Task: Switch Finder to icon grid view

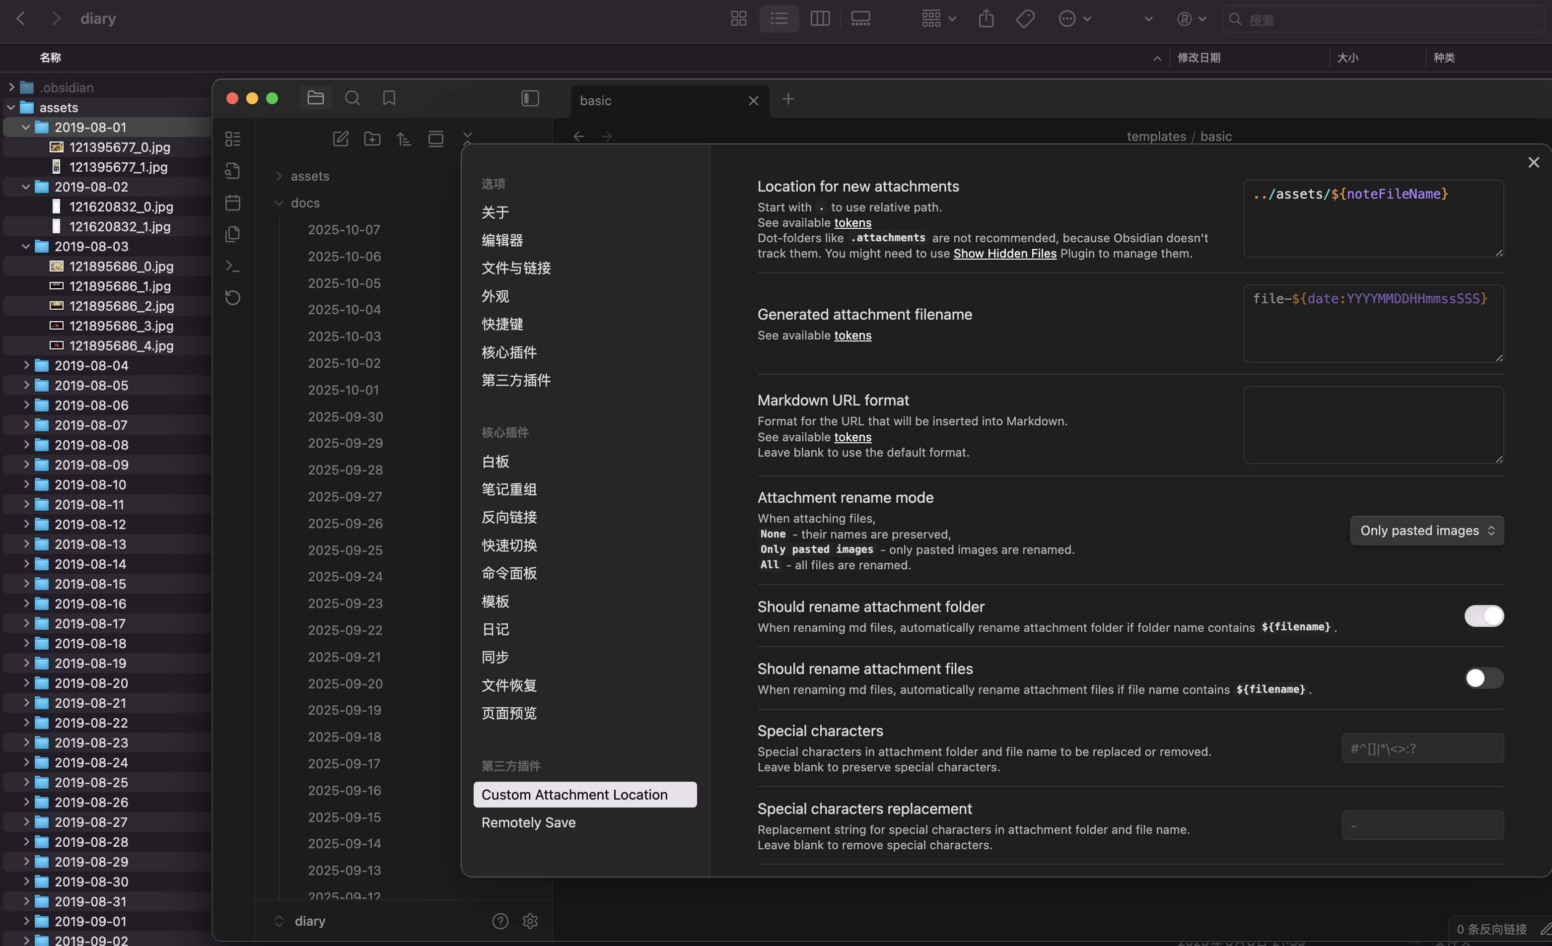Action: [x=738, y=19]
